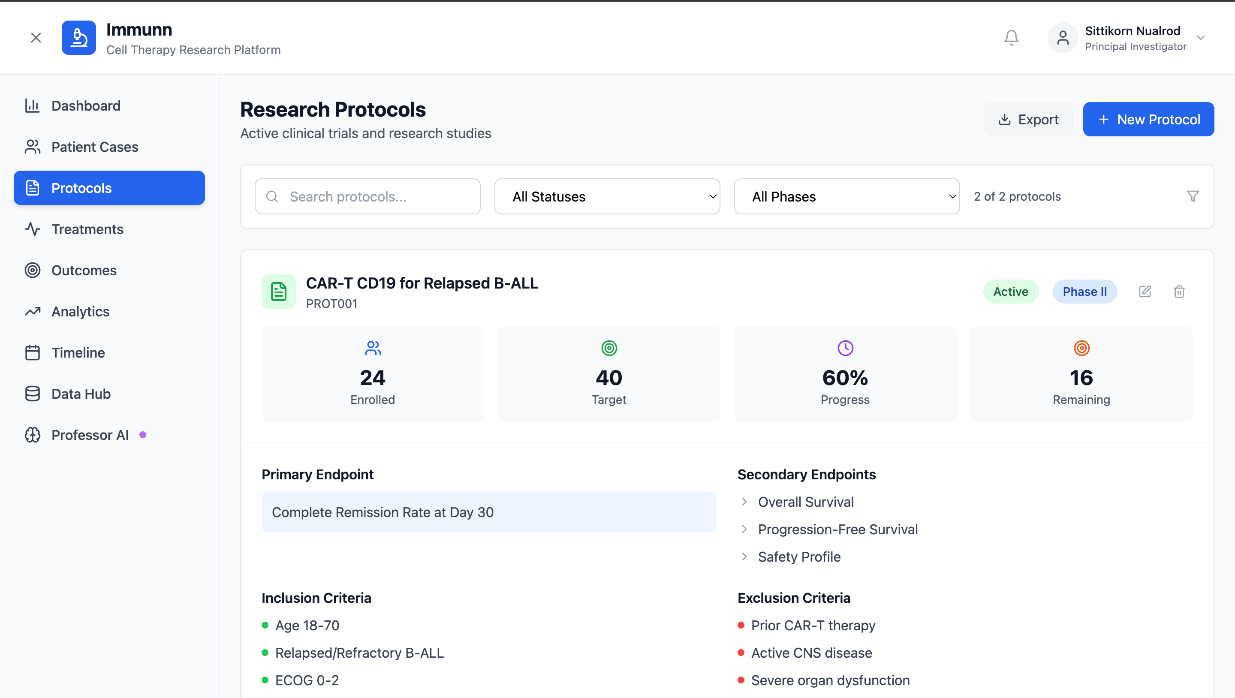Image resolution: width=1235 pixels, height=698 pixels.
Task: Delete the CAR-T CD19 protocol using trash icon
Action: [1179, 292]
